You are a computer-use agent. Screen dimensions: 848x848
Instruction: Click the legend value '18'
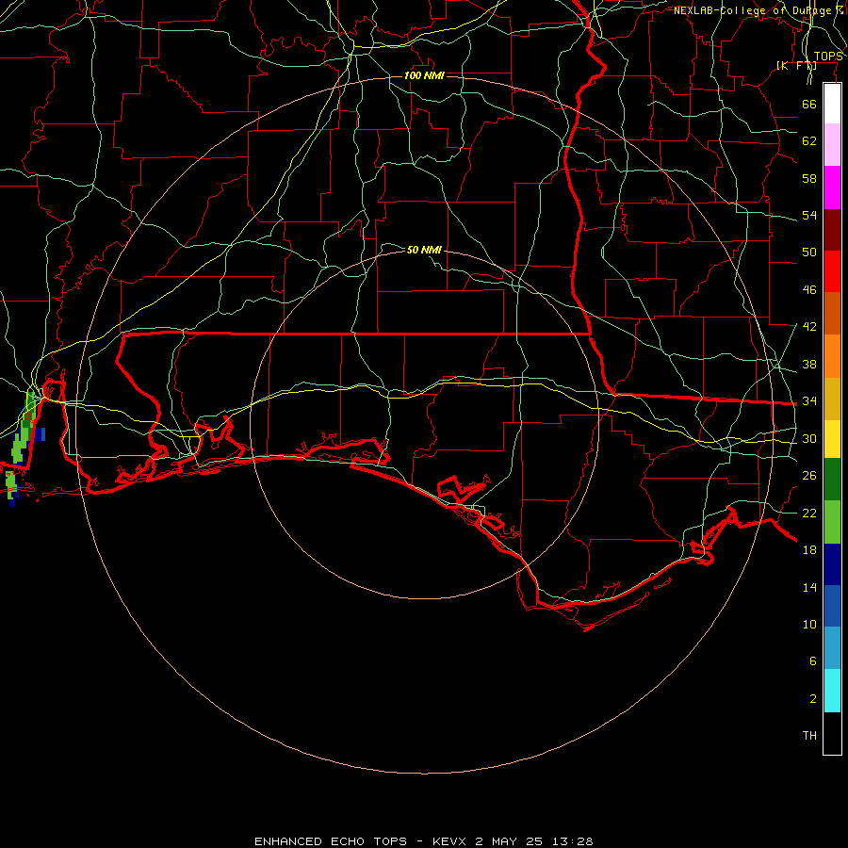(809, 550)
